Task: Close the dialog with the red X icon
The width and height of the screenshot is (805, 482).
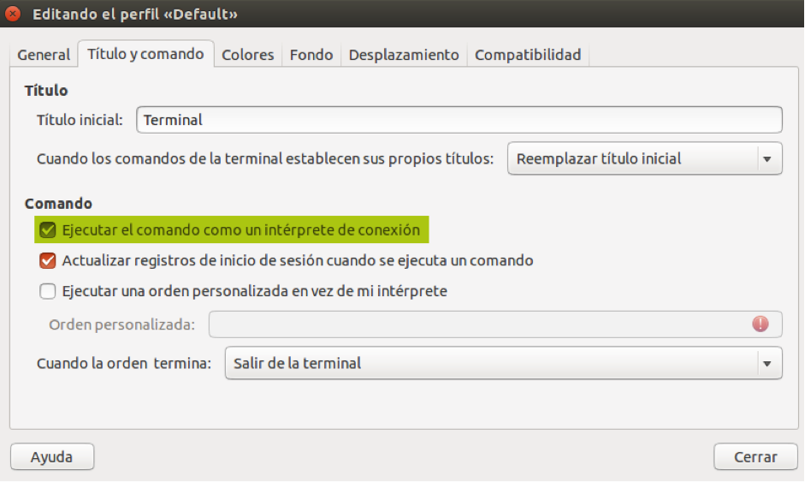Action: click(x=12, y=14)
